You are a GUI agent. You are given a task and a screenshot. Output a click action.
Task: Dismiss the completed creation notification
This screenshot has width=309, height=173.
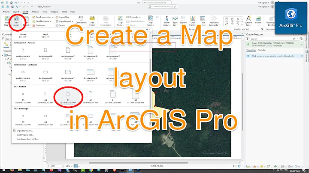302,45
